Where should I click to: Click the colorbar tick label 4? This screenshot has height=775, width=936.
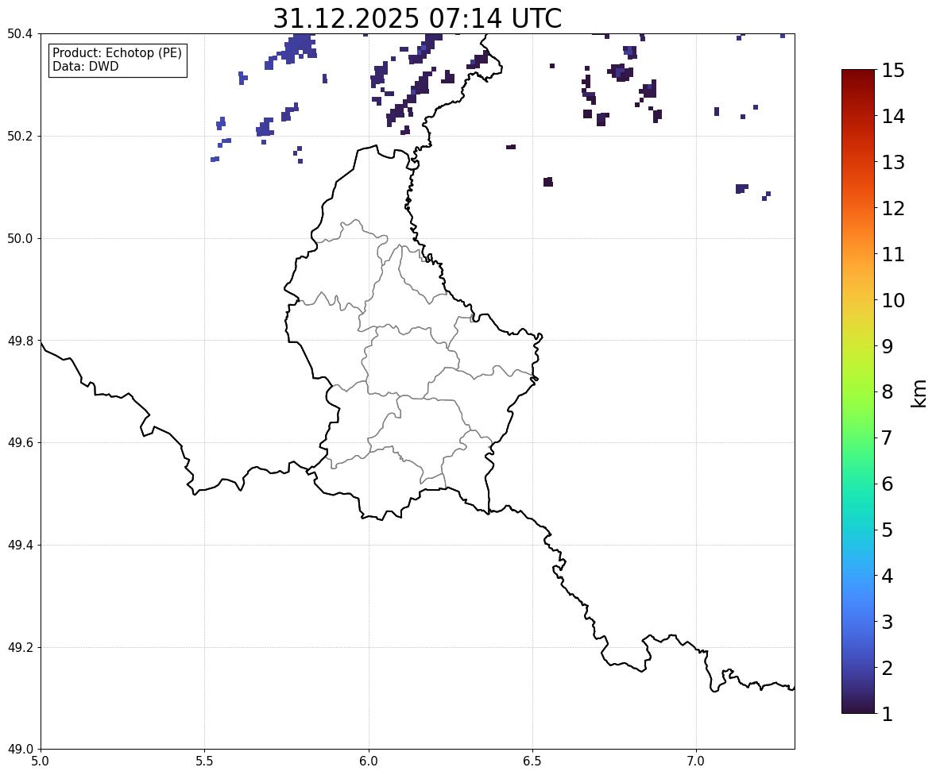coord(887,576)
